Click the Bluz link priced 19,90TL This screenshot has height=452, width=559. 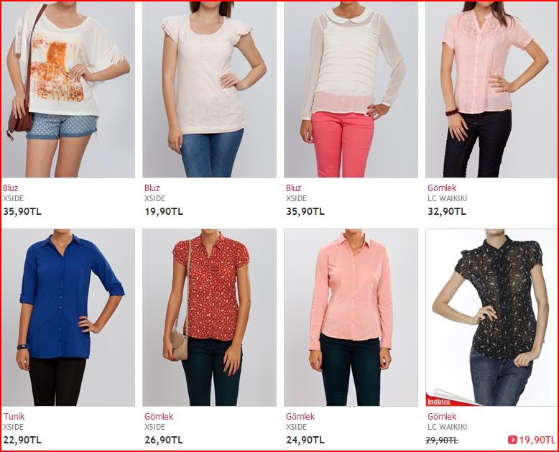coord(152,188)
